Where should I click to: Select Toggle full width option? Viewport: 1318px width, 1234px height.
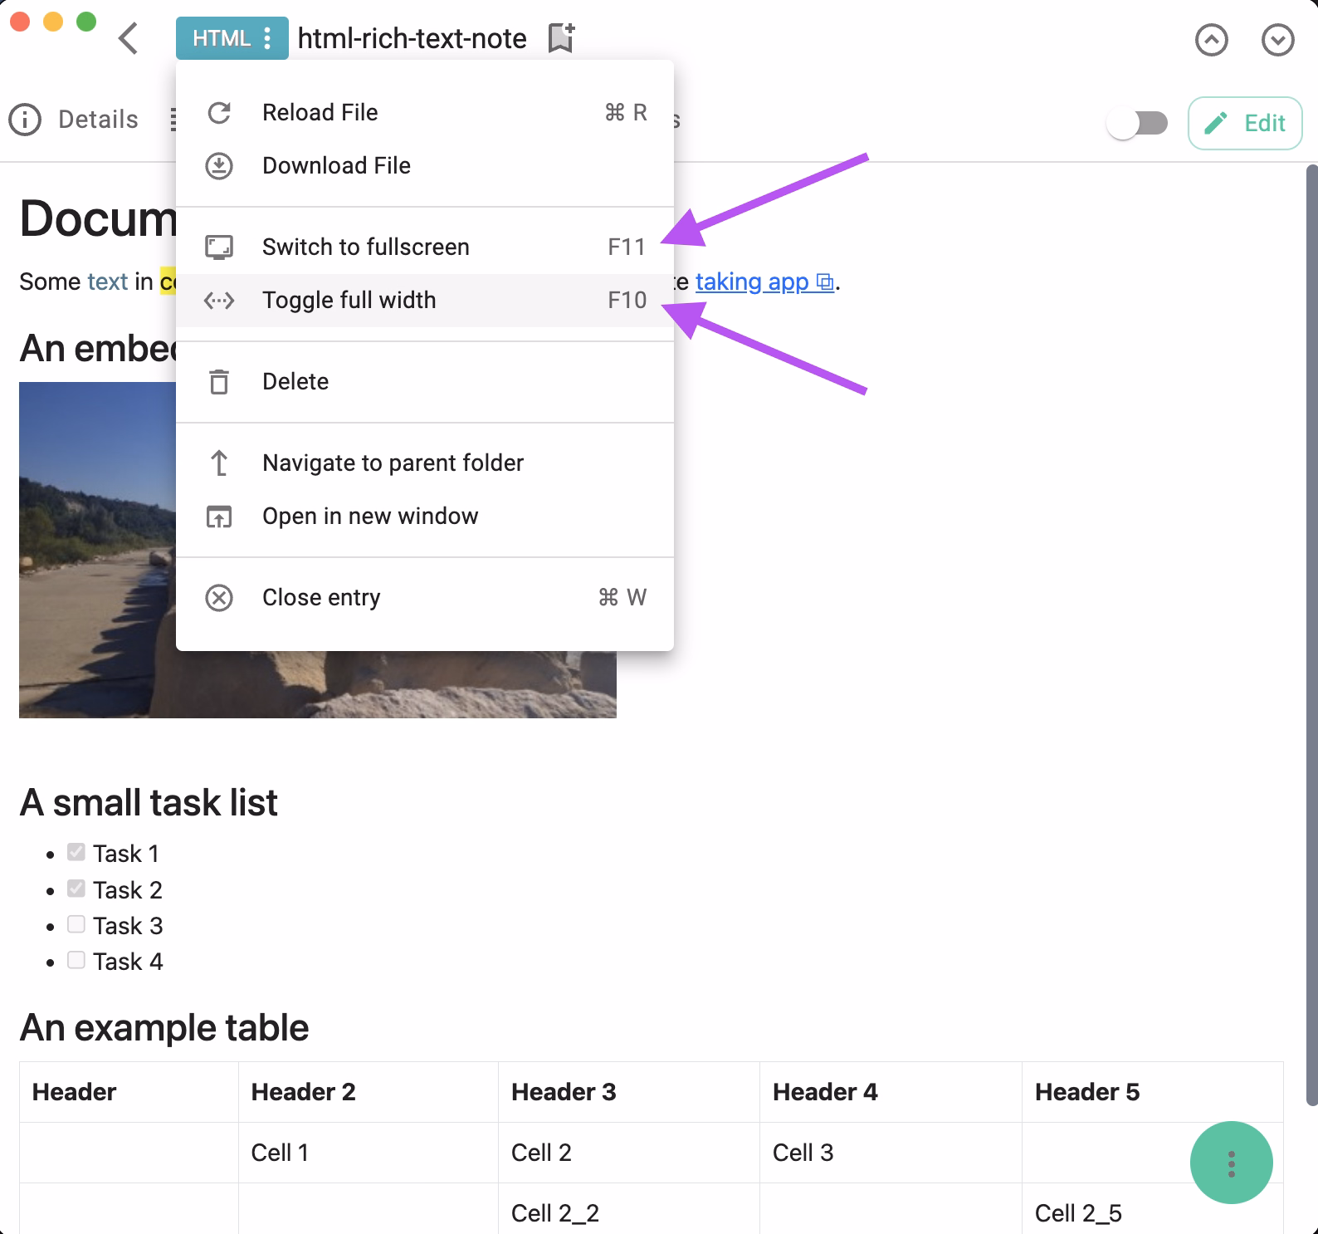pos(349,301)
